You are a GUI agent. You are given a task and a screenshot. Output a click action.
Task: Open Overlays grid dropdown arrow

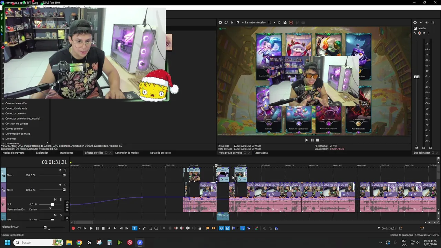pos(274,22)
